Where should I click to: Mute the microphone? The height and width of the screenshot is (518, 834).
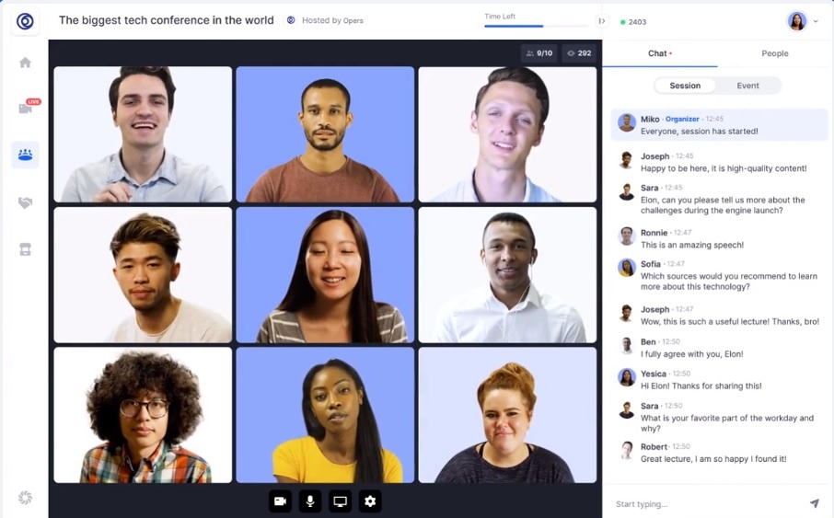point(310,501)
